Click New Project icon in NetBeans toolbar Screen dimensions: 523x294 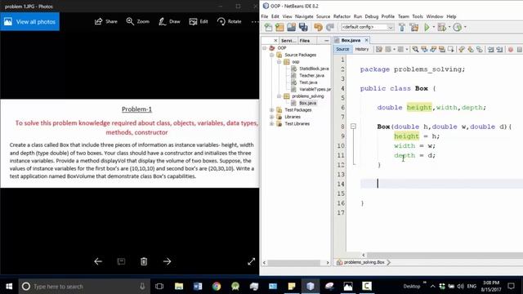(279, 27)
